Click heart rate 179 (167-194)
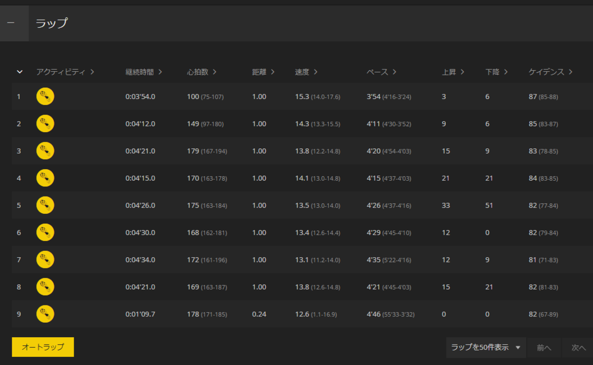 pyautogui.click(x=207, y=151)
